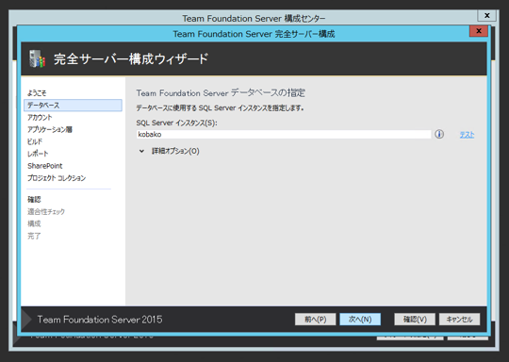Viewport: 509px width, 362px height.
Task: Click the info icon beside SQL Server instance
Action: [439, 134]
